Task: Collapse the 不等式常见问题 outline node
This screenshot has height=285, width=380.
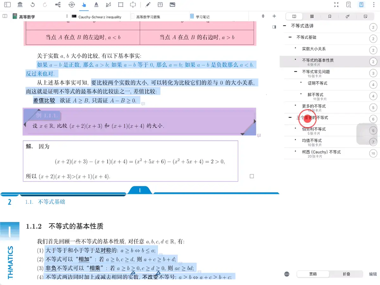Action: (296, 72)
